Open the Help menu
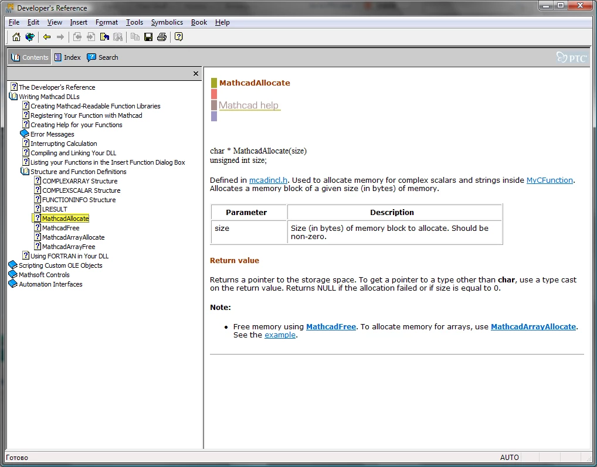The image size is (597, 467). 222,22
